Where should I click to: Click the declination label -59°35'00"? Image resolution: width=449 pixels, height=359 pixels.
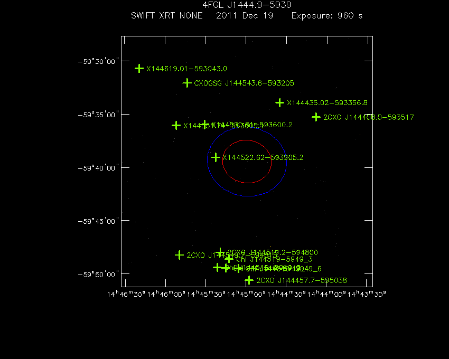(98, 115)
